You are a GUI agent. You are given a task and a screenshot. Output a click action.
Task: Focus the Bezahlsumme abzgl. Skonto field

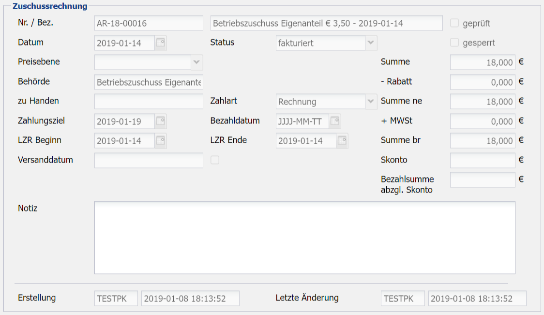tap(482, 180)
